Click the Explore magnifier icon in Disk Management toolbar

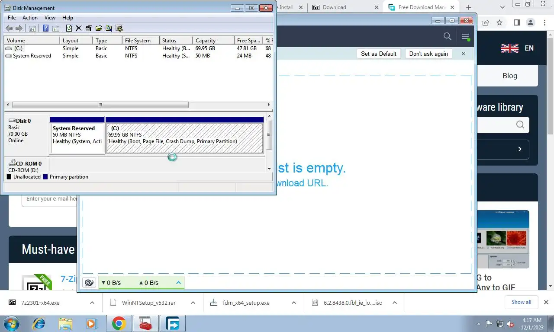pos(109,29)
